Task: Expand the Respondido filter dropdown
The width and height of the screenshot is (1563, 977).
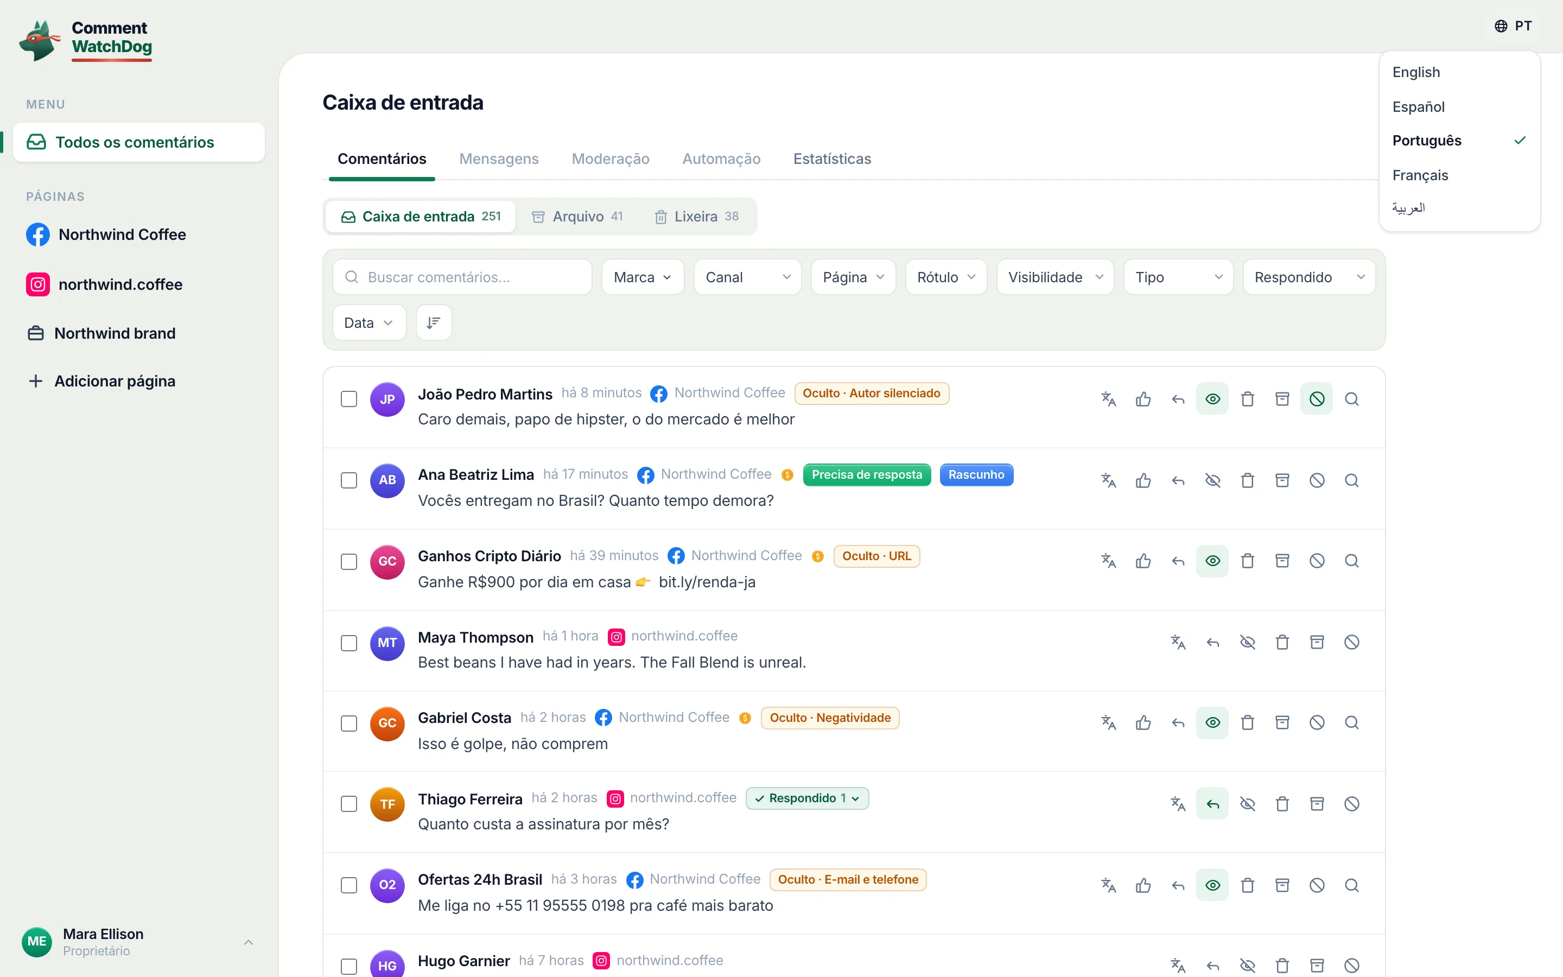Action: point(1309,277)
